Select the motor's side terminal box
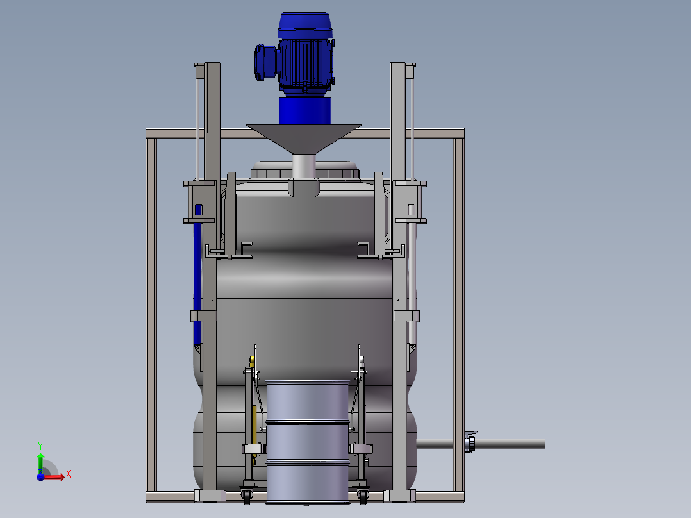 click(265, 62)
